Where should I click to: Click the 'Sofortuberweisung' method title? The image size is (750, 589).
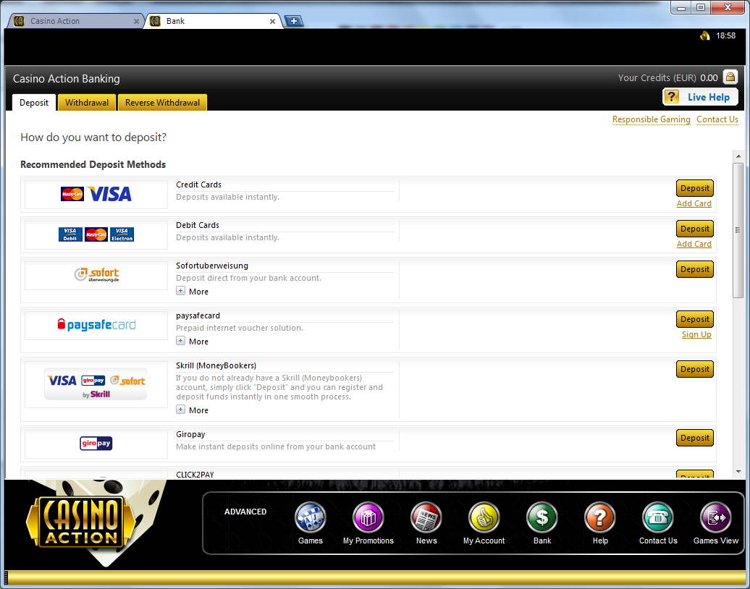tap(212, 266)
